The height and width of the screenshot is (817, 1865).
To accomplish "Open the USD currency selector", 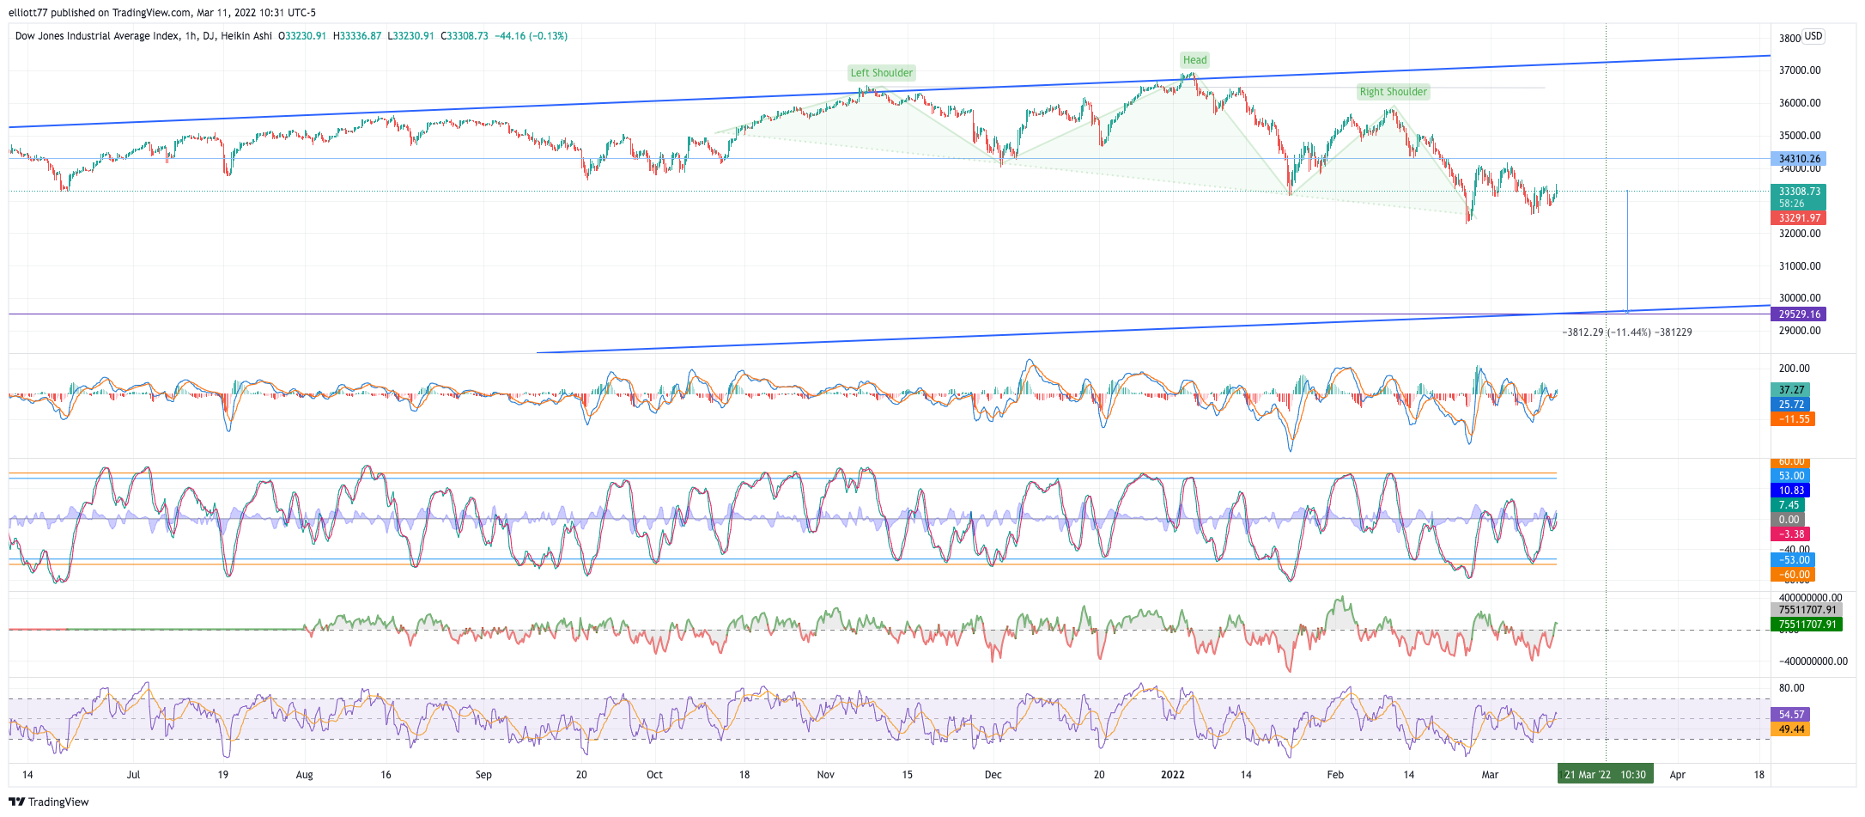I will click(x=1813, y=36).
